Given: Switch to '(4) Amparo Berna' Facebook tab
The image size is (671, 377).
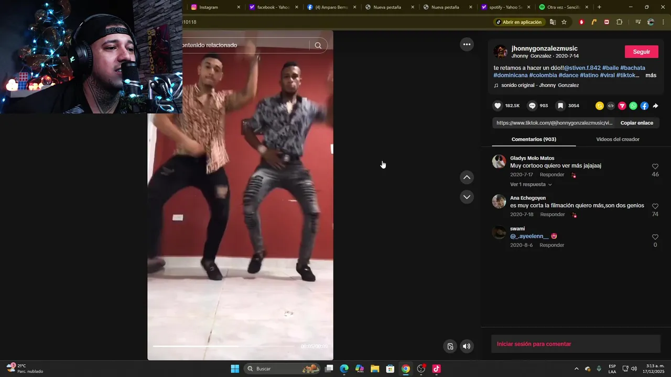Looking at the screenshot, I should click(331, 7).
